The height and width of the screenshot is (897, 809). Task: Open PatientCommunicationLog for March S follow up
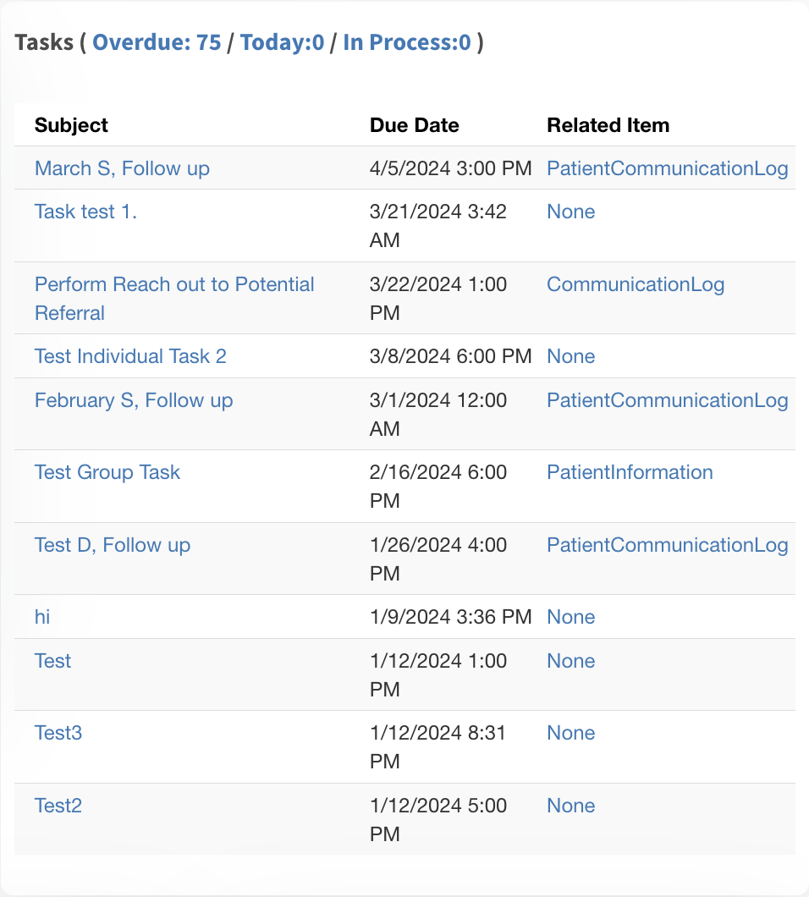coord(668,168)
